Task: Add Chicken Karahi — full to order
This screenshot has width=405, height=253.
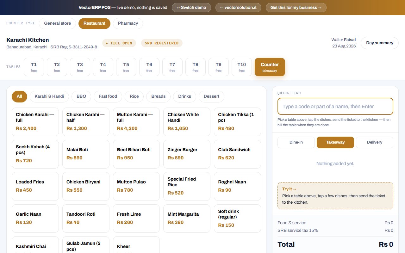Action: point(35,122)
